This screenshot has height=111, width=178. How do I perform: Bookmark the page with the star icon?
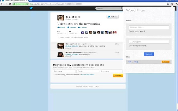[168, 4]
